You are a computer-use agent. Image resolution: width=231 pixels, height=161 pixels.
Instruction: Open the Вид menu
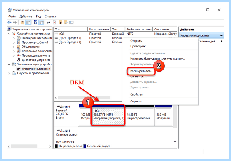click(38, 16)
